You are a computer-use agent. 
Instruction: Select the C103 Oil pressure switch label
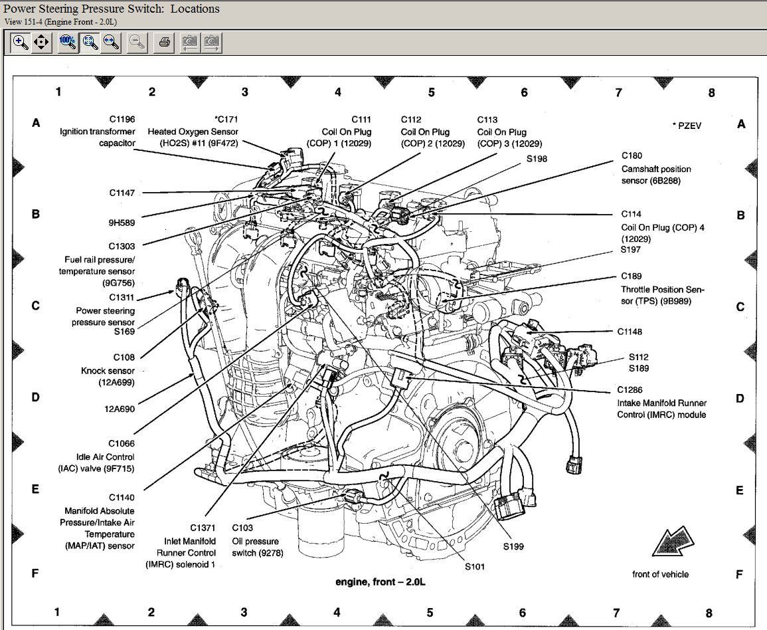click(257, 540)
